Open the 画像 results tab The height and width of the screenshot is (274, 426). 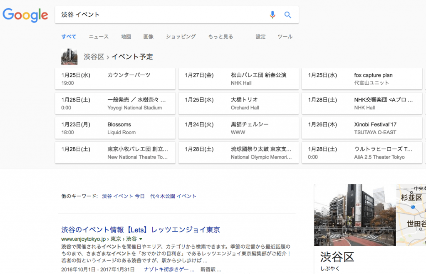point(149,37)
